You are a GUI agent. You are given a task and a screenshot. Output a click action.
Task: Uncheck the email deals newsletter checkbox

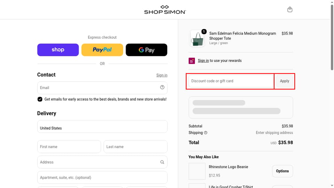pos(40,99)
